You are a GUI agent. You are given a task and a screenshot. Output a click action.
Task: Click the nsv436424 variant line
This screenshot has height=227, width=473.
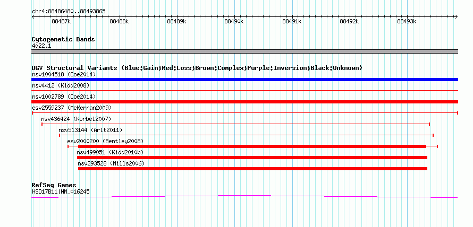tap(235, 124)
